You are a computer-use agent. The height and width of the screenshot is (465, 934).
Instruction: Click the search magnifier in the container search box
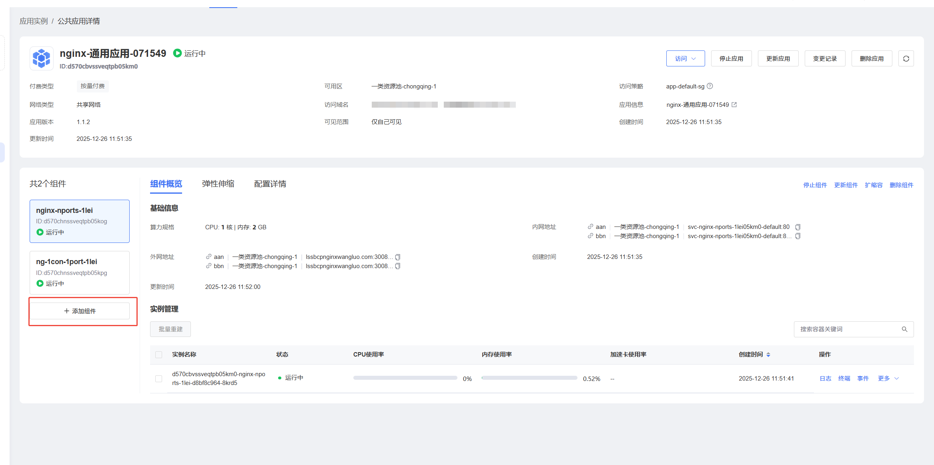click(x=904, y=329)
